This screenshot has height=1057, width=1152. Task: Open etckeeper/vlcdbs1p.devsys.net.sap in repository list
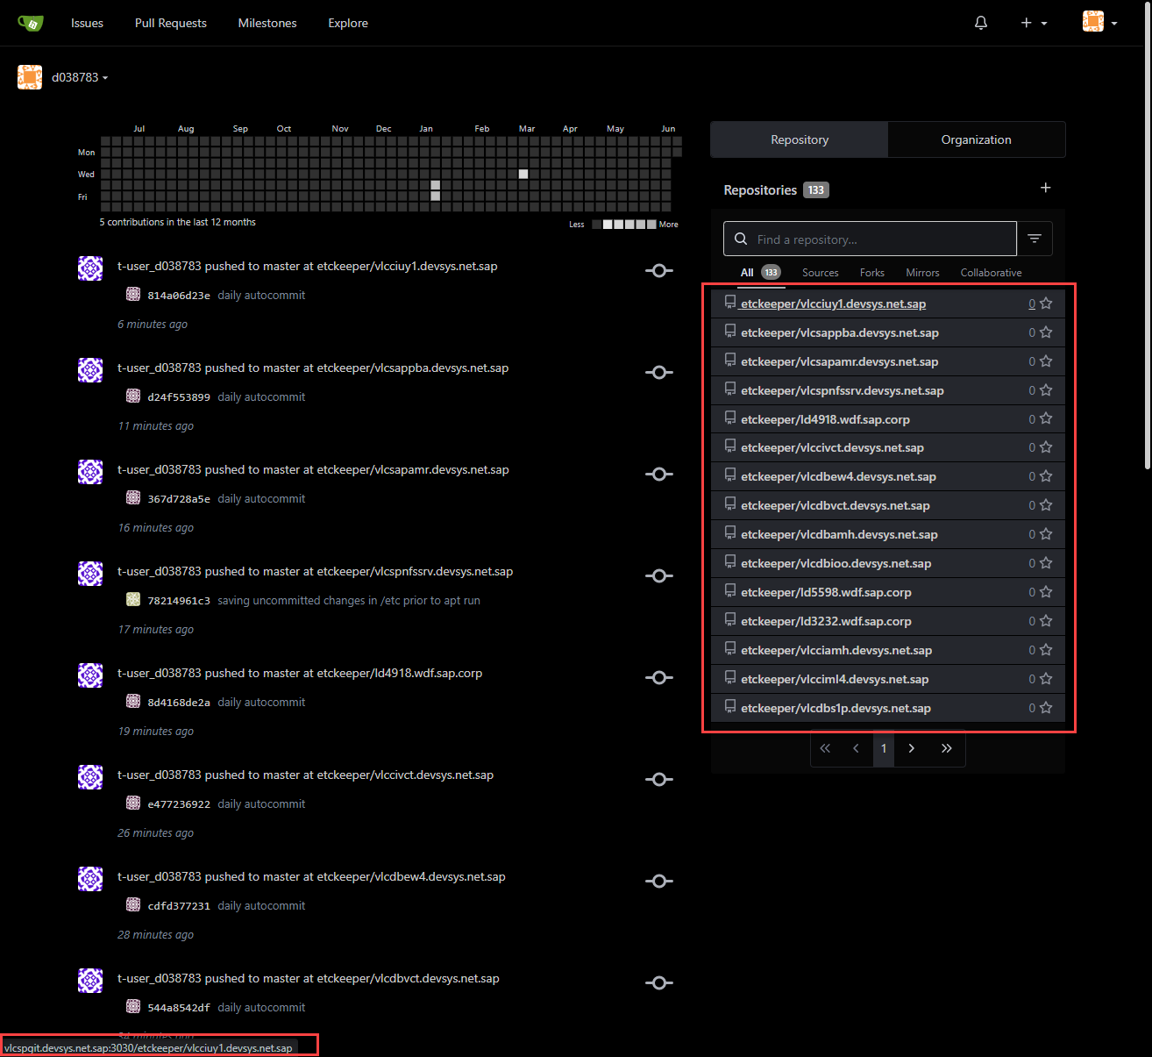[836, 708]
